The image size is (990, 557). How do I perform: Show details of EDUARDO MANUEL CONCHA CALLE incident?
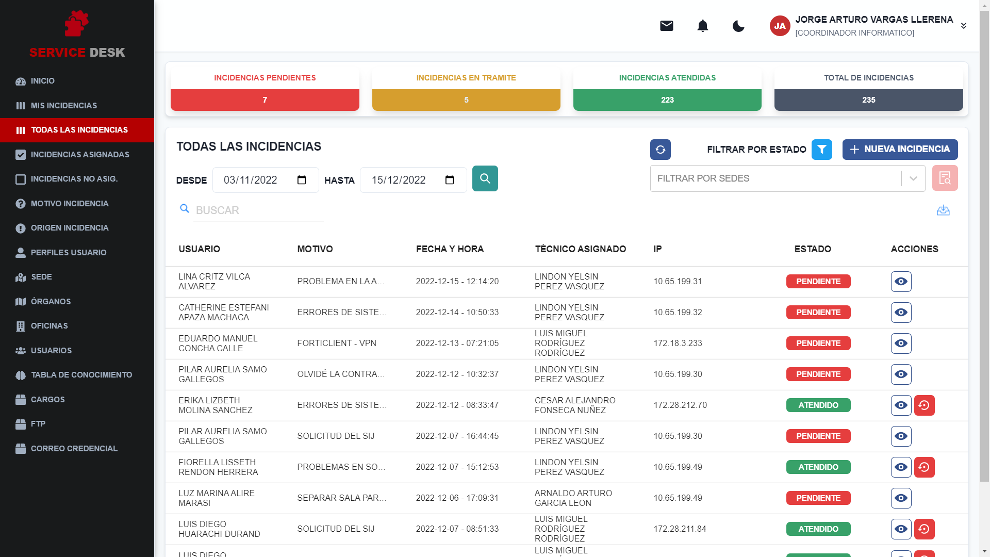coord(901,343)
